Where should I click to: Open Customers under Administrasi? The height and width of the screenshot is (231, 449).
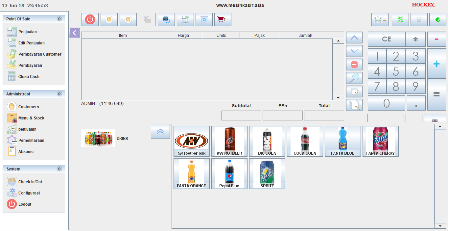tap(23, 107)
